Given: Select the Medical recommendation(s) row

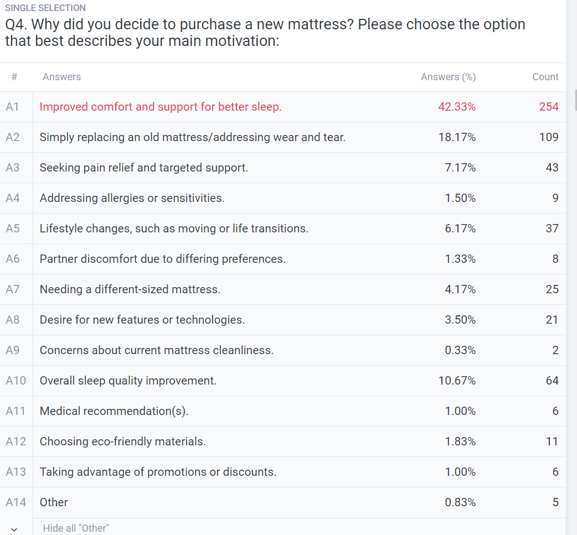Looking at the screenshot, I should click(114, 411).
